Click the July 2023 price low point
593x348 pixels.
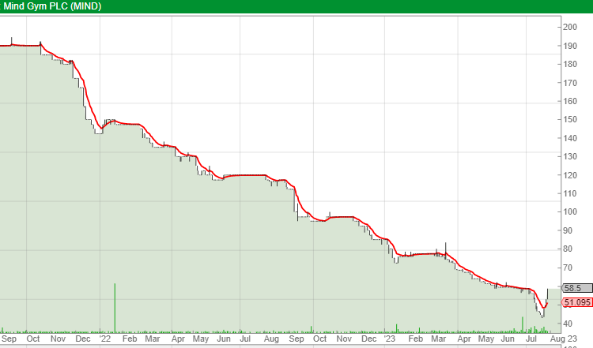(542, 316)
